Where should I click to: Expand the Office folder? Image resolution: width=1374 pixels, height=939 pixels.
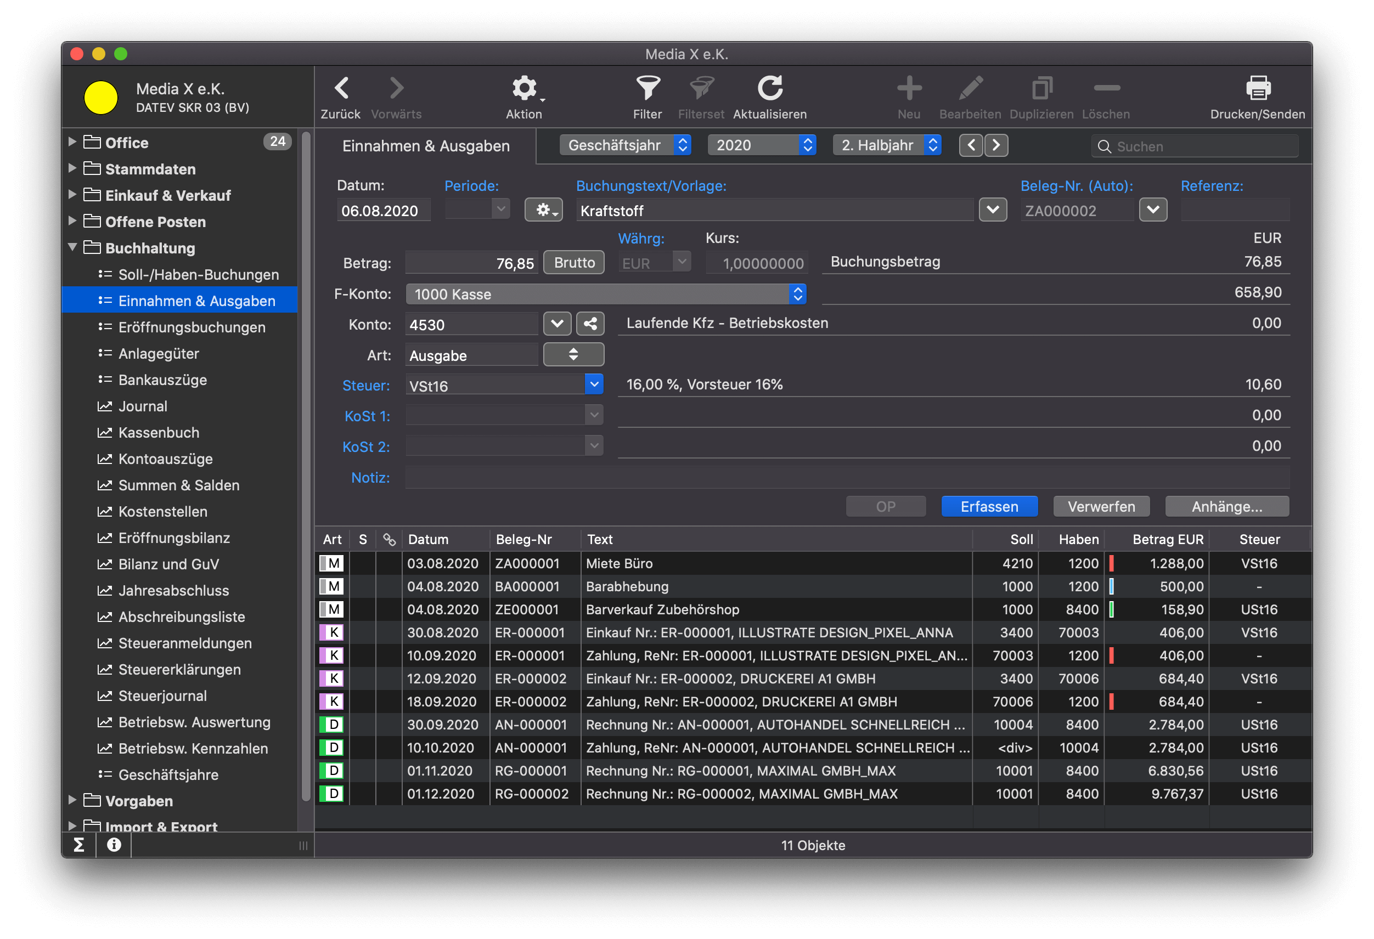[72, 142]
